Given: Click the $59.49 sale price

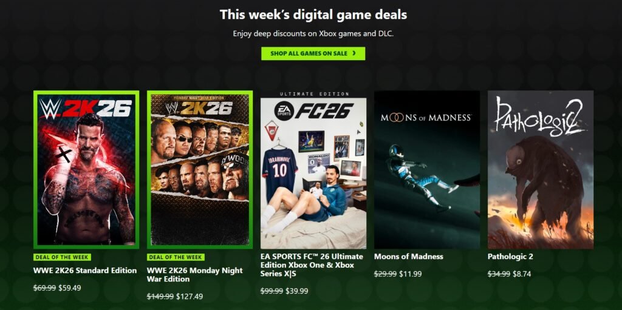Looking at the screenshot, I should (x=69, y=288).
